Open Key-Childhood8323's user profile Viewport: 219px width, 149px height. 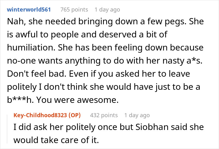tap(40, 115)
